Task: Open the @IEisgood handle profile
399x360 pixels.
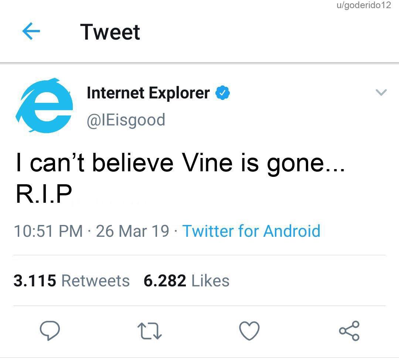Action: 126,120
